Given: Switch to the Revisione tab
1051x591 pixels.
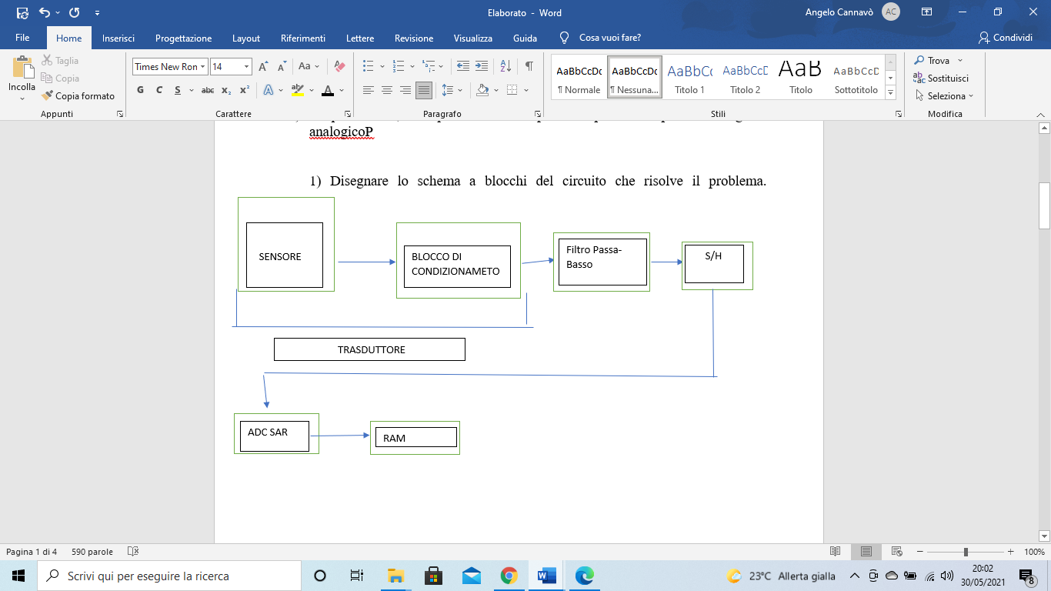Looking at the screenshot, I should click(x=414, y=38).
